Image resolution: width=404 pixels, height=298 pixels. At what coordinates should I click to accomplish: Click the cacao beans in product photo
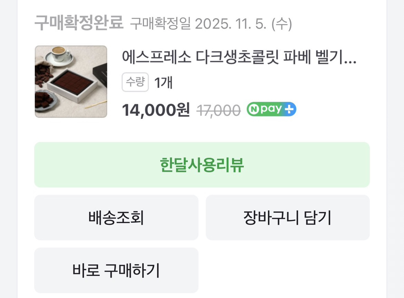pyautogui.click(x=43, y=75)
